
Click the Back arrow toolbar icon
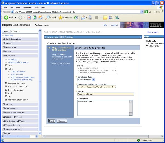[6, 18]
